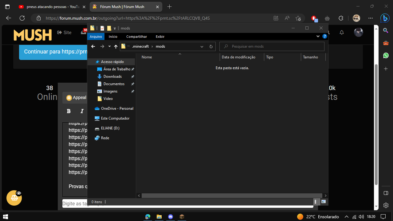Open the Início ribbon tab
The height and width of the screenshot is (221, 393).
[113, 37]
